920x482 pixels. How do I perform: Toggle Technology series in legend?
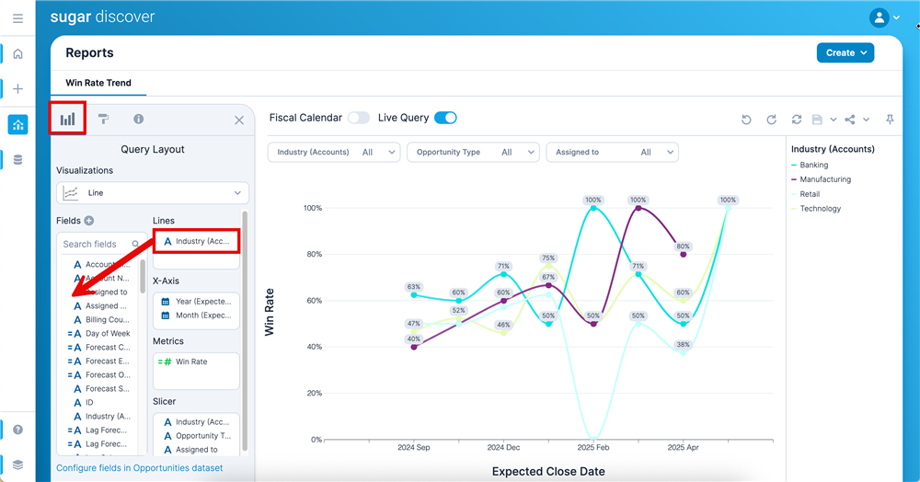pyautogui.click(x=816, y=209)
